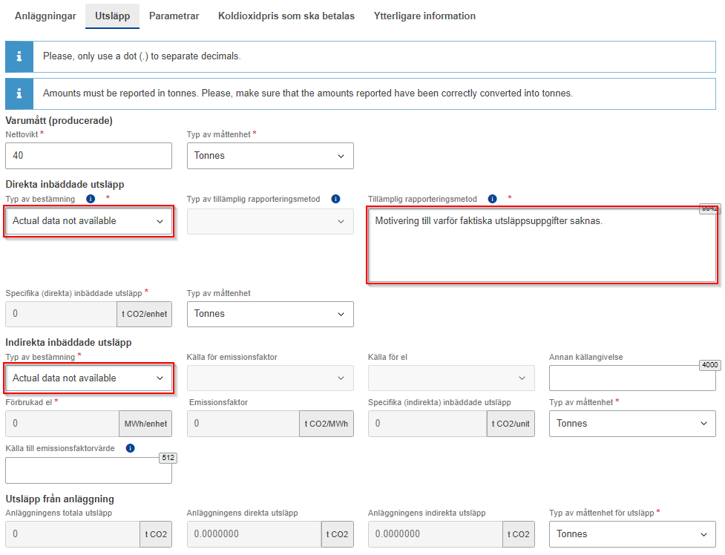Open Typ av måttenhet för utsläpp dropdown

click(x=632, y=534)
